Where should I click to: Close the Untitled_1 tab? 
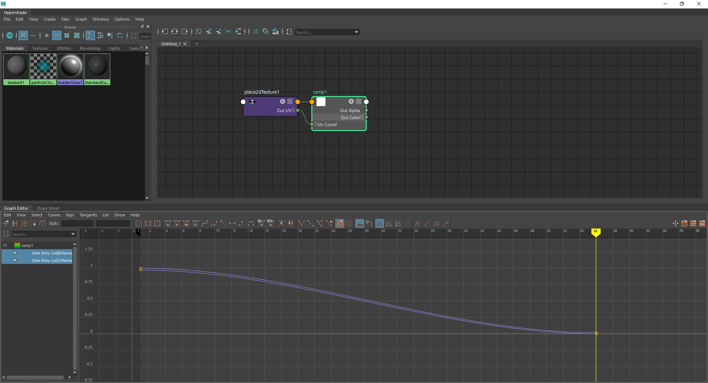tap(185, 44)
